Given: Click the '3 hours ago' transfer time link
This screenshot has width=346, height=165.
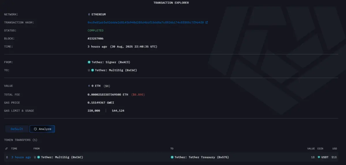Looking at the screenshot, I should (x=21, y=157).
